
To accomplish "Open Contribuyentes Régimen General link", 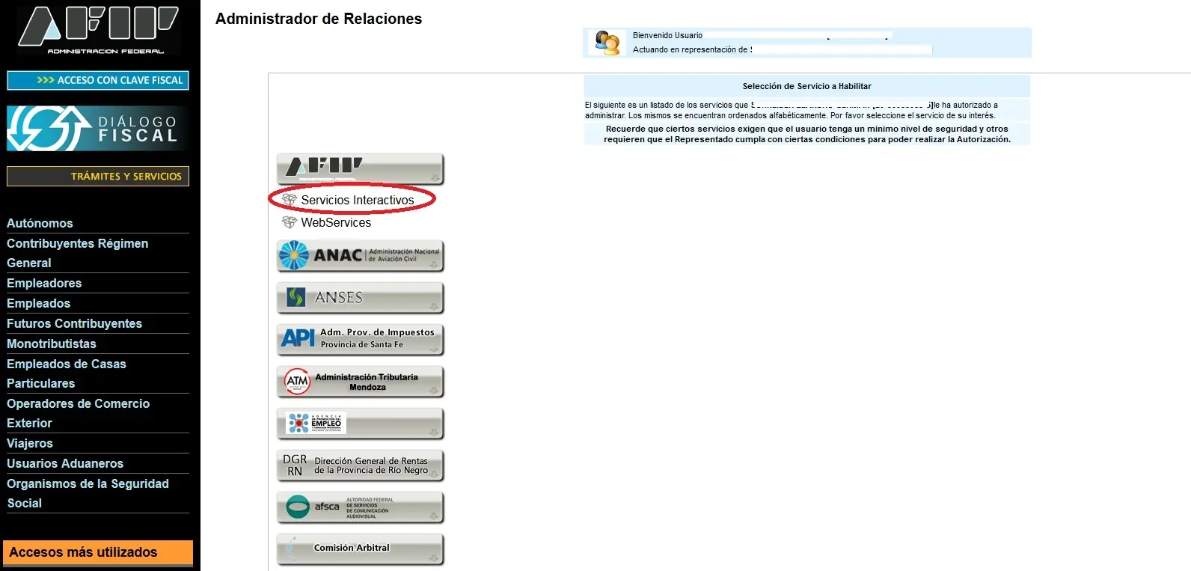I will pyautogui.click(x=77, y=253).
